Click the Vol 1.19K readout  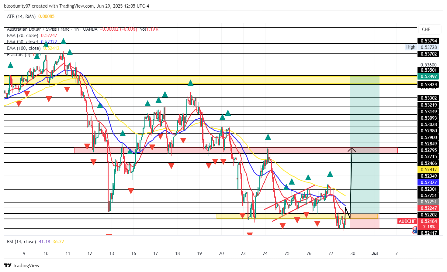pos(149,29)
